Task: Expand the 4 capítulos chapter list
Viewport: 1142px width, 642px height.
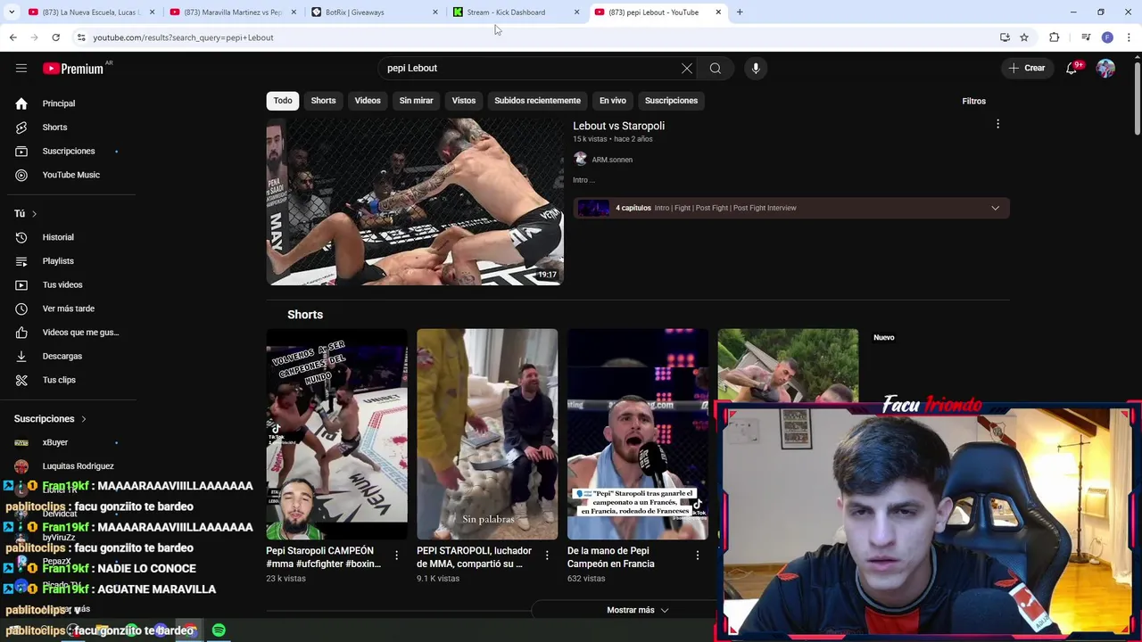Action: (995, 208)
